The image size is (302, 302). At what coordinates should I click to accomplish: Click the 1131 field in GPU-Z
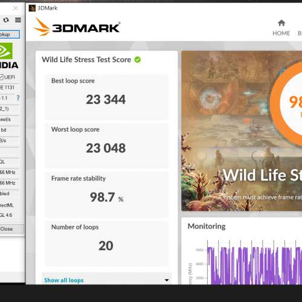[10, 88]
